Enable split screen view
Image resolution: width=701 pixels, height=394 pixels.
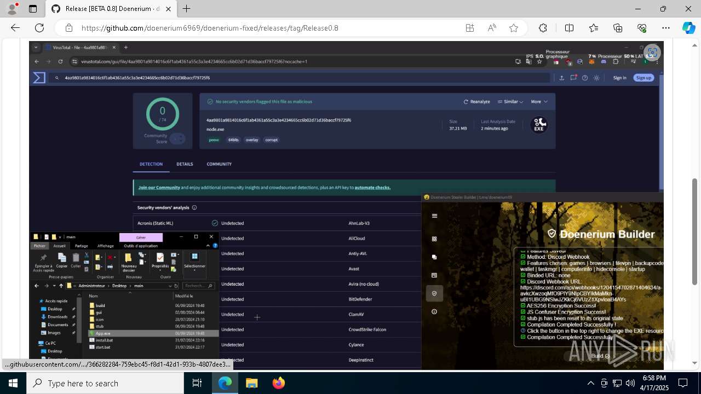pyautogui.click(x=569, y=28)
